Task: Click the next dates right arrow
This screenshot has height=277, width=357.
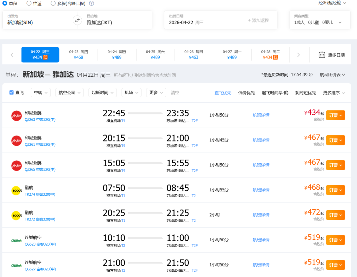Action: pyautogui.click(x=298, y=55)
